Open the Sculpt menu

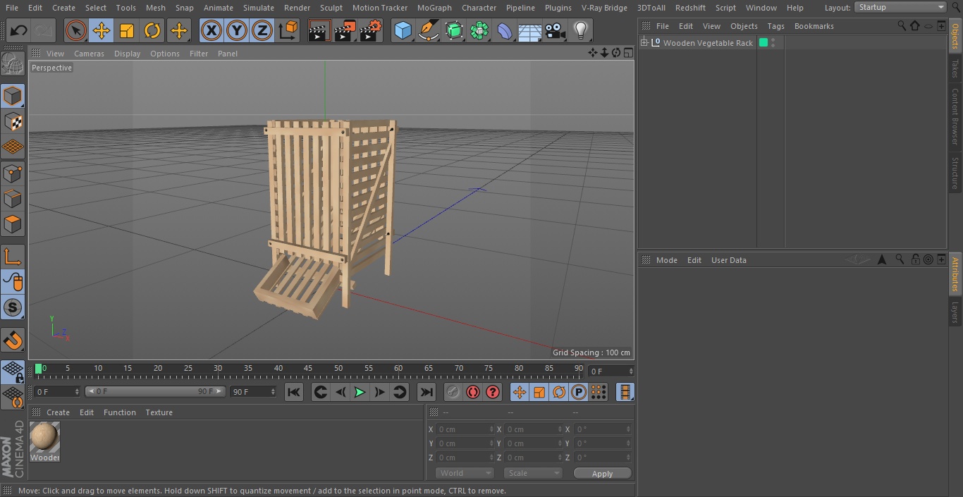(331, 8)
